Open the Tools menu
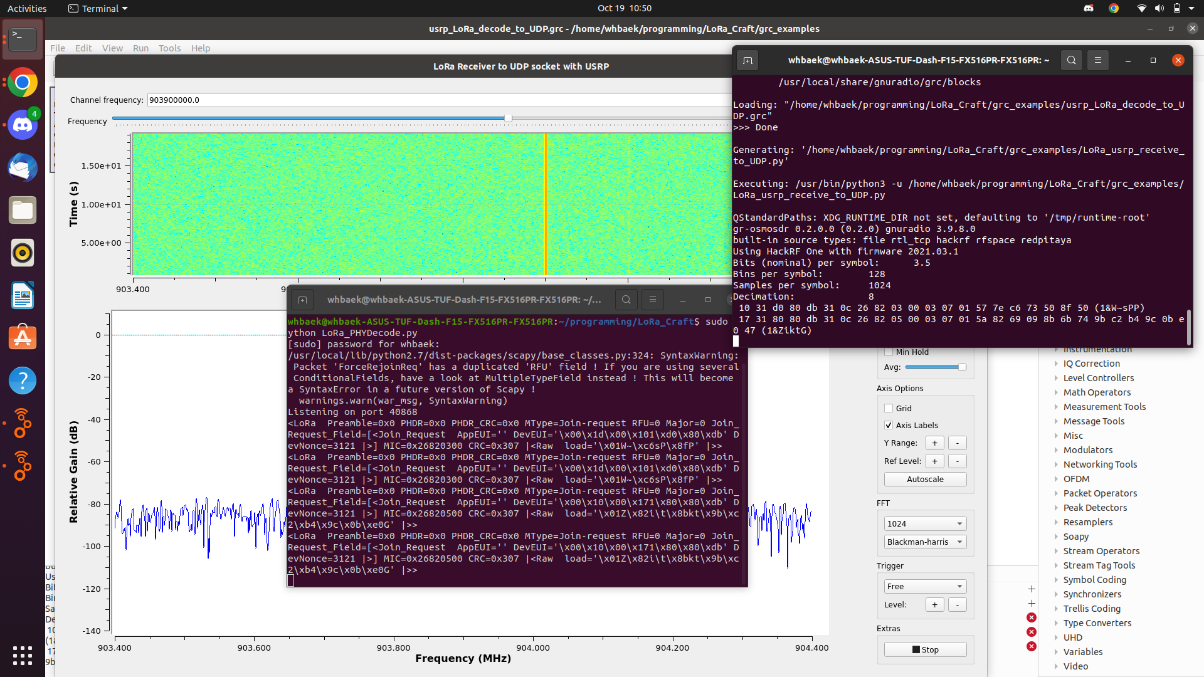Viewport: 1204px width, 677px height. [x=169, y=48]
